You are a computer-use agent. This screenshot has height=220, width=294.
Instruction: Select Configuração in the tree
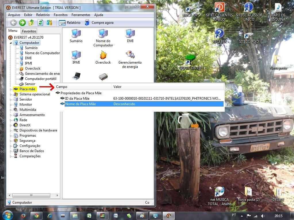pyautogui.click(x=30, y=146)
